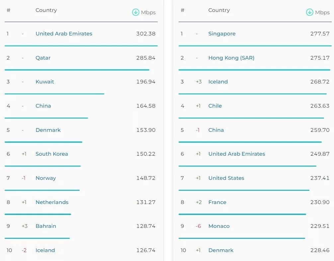334x261 pixels.
Task: Click Denmark with 228.46 Mbps speed
Action: point(221,250)
